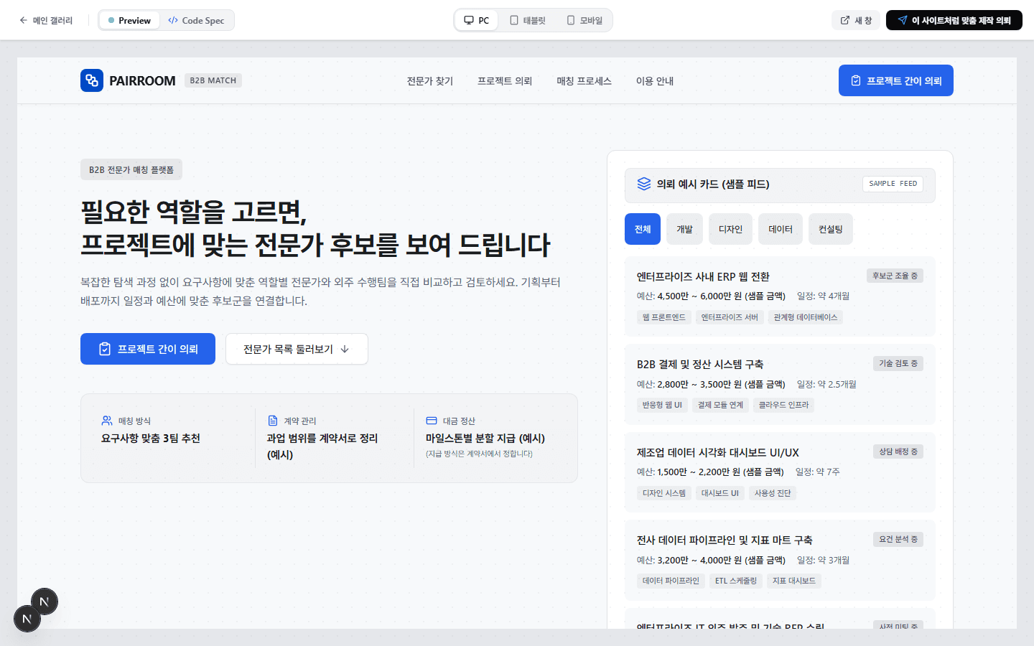1034x646 pixels.
Task: Click the PAIRROOM logo icon
Action: coord(92,80)
